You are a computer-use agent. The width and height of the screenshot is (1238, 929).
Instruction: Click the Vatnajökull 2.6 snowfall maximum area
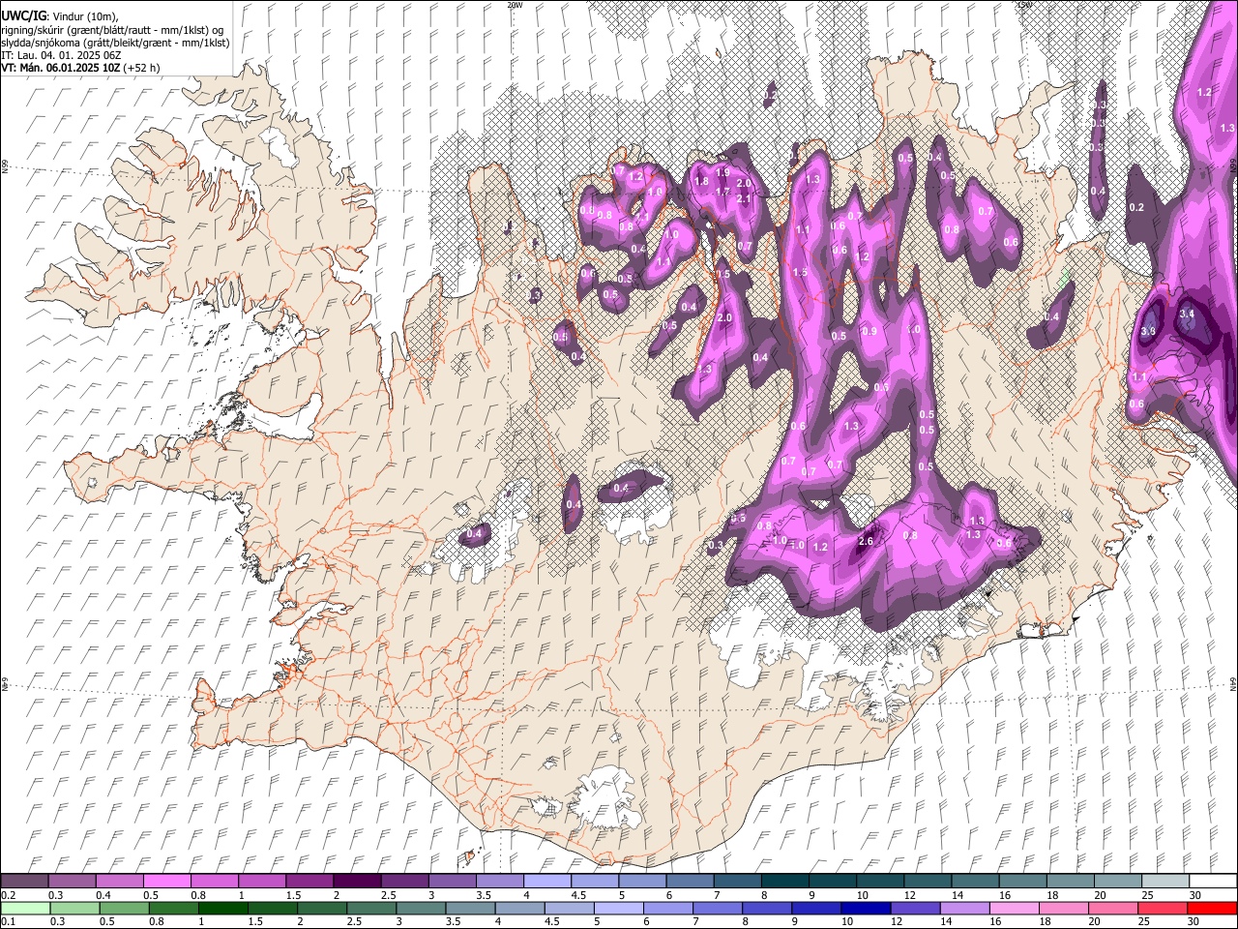[x=866, y=541]
